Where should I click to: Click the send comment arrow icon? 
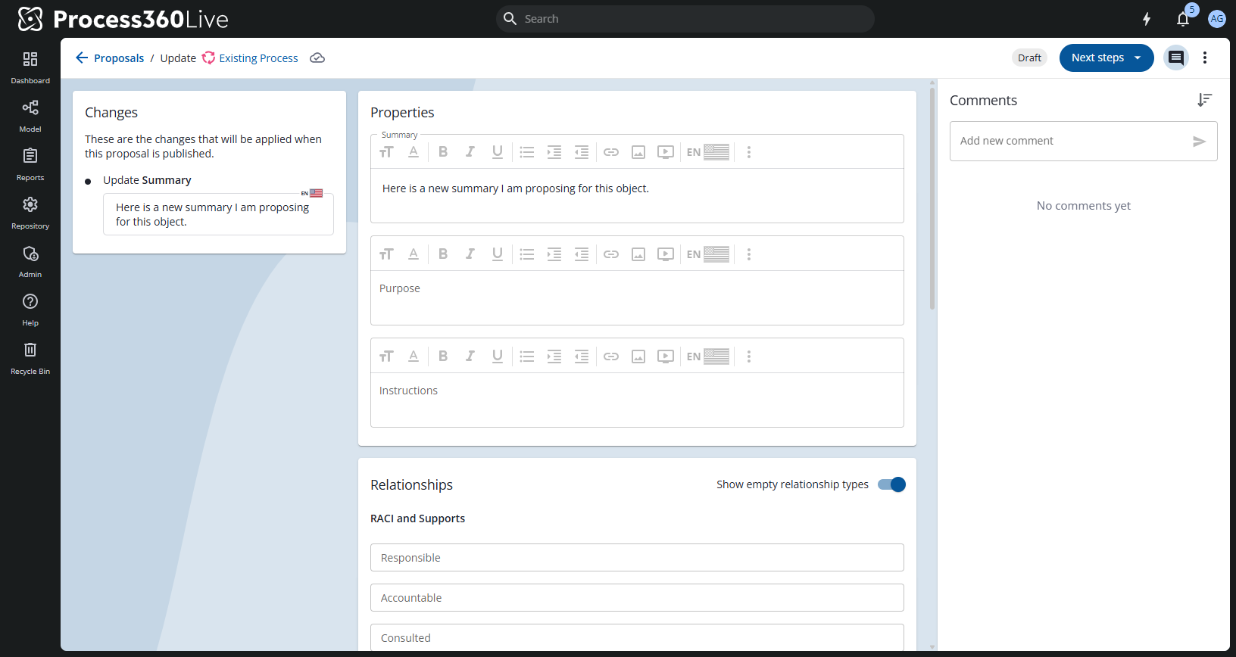(x=1199, y=142)
